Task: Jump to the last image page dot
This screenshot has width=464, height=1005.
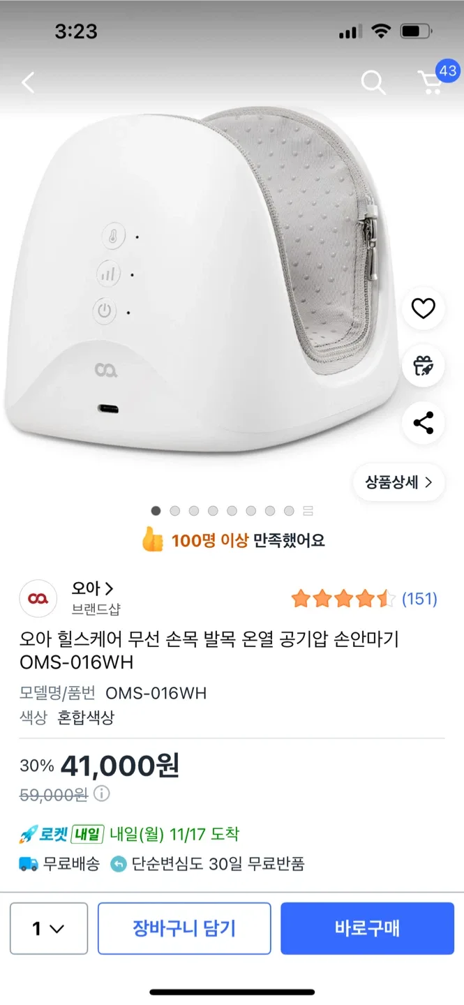Action: click(x=308, y=511)
